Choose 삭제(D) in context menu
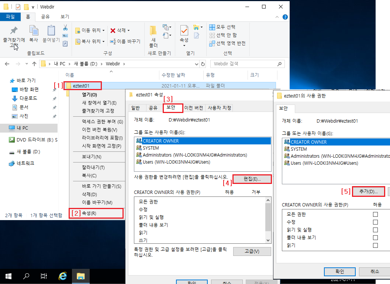 [x=90, y=194]
